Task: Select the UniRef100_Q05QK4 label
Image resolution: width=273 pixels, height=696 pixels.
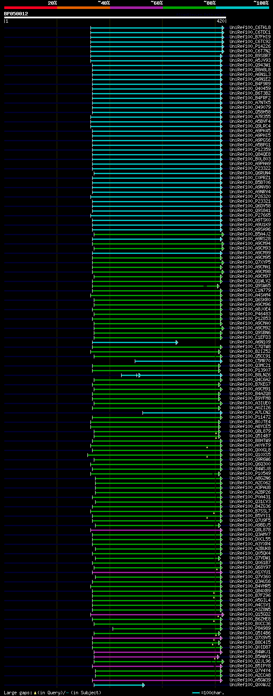Action: click(x=250, y=553)
